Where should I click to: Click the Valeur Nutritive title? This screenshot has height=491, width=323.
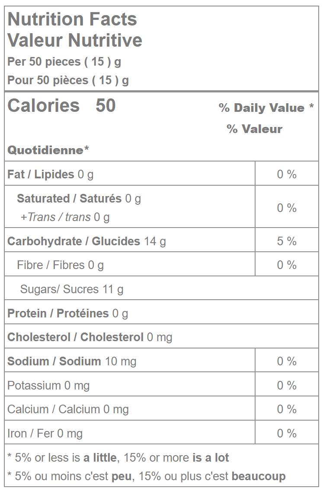75,40
